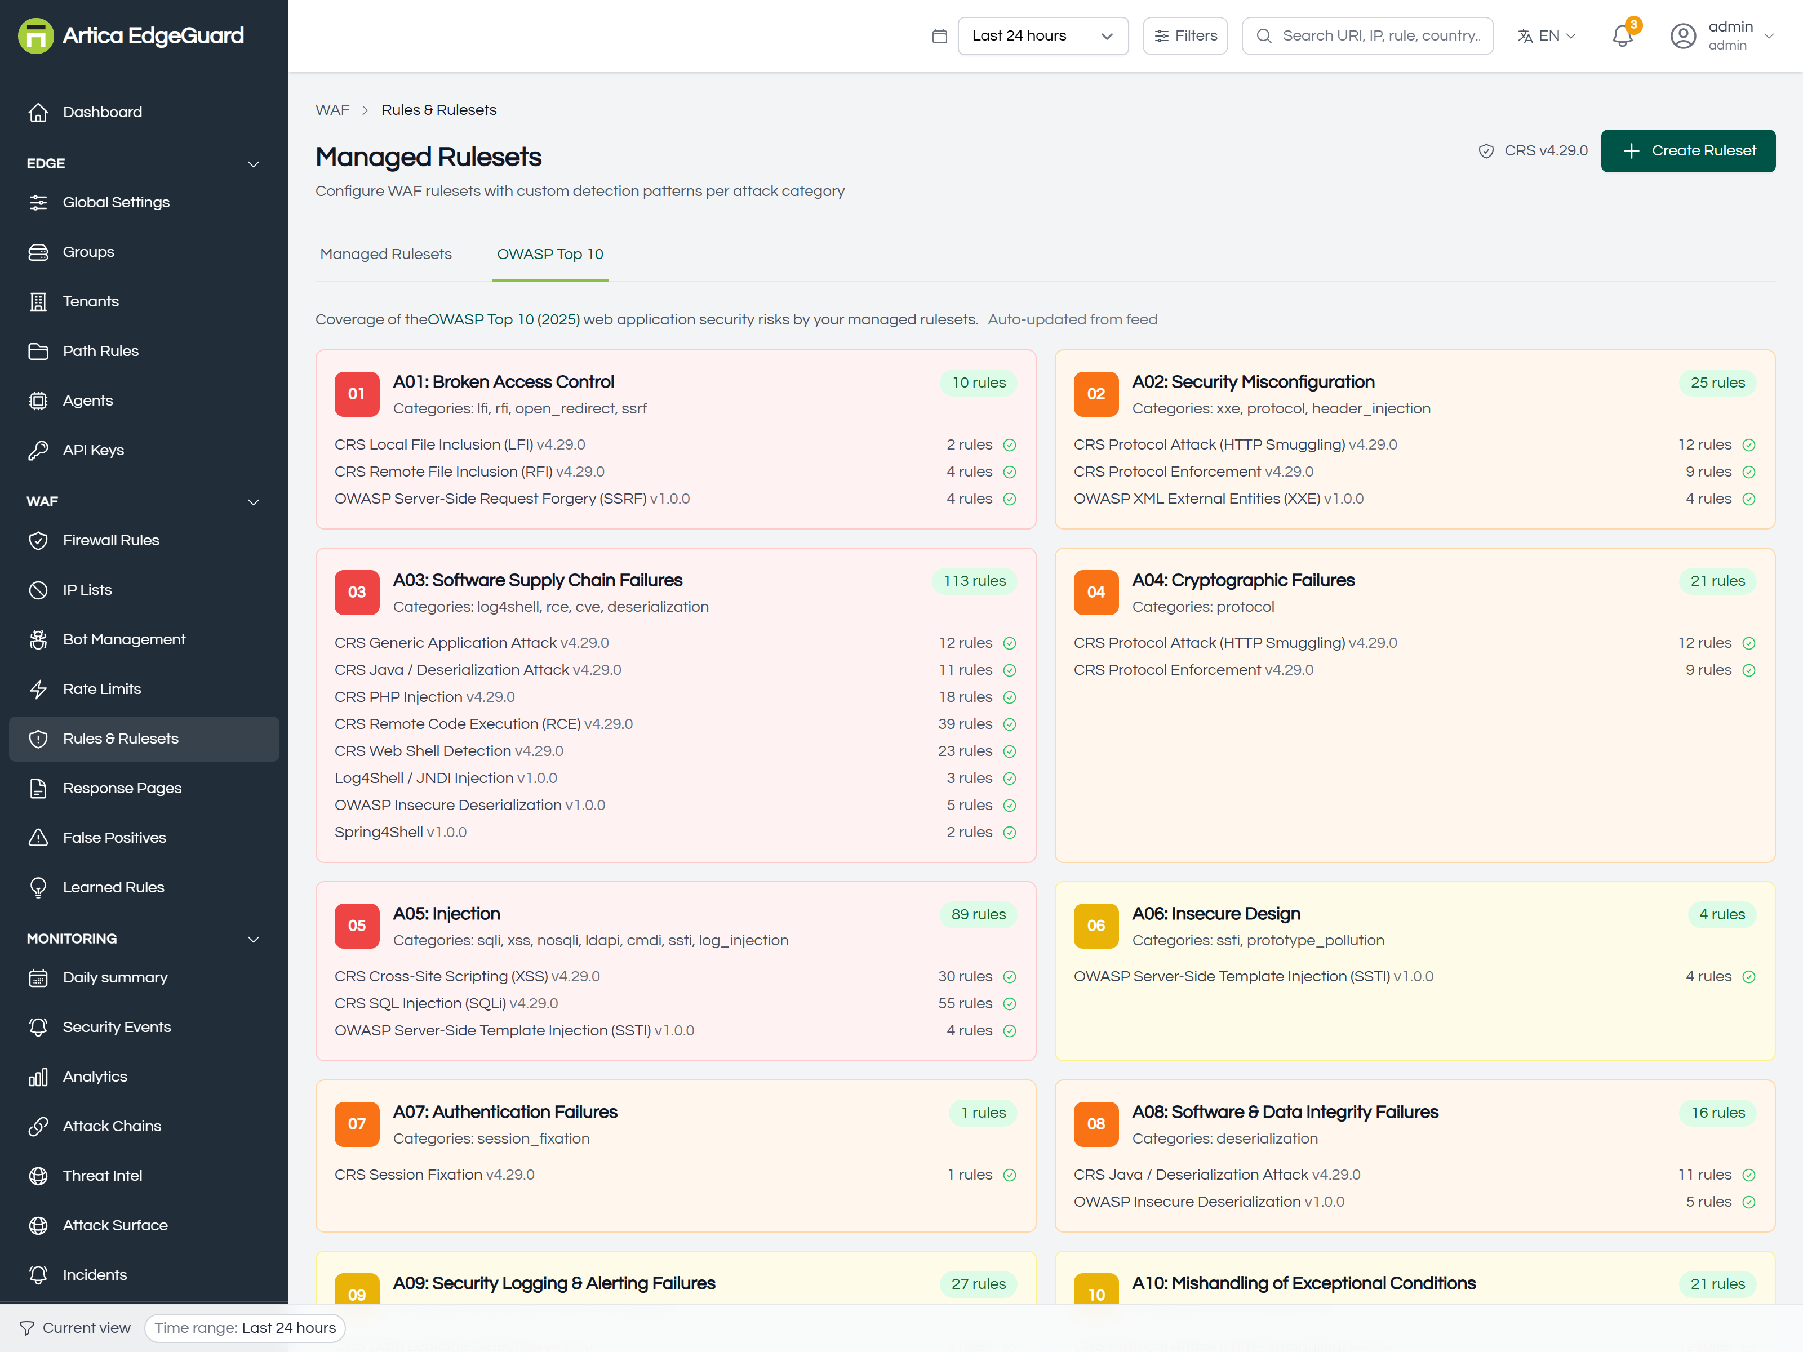Open the Filters button
Screen dimensions: 1803x1352
[x=1184, y=36]
